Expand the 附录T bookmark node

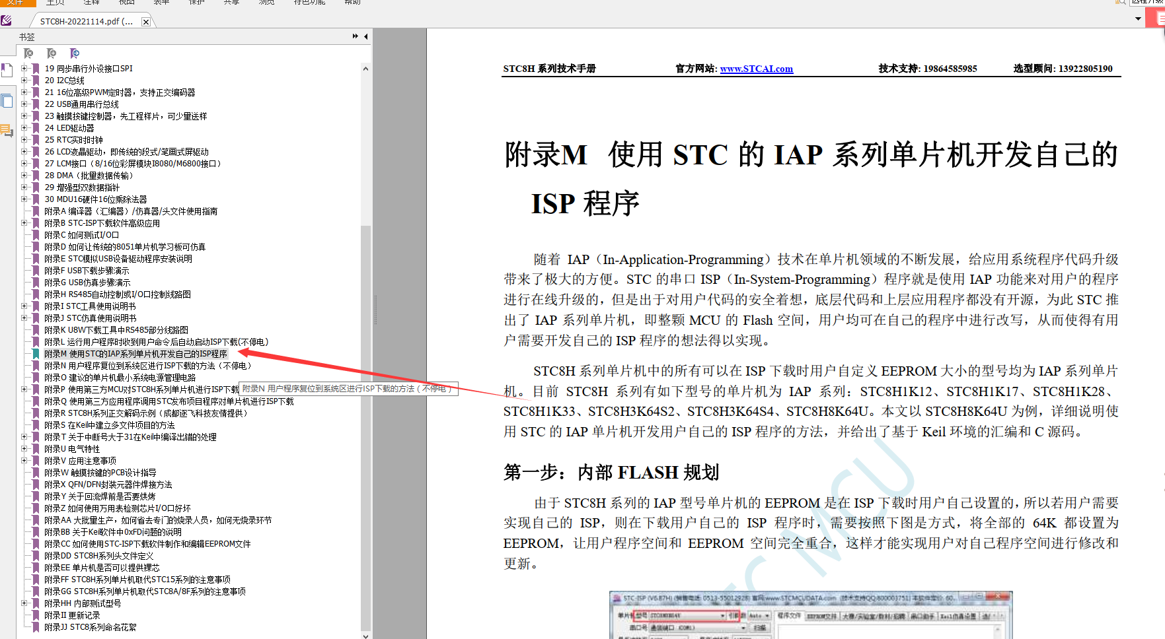tap(24, 437)
